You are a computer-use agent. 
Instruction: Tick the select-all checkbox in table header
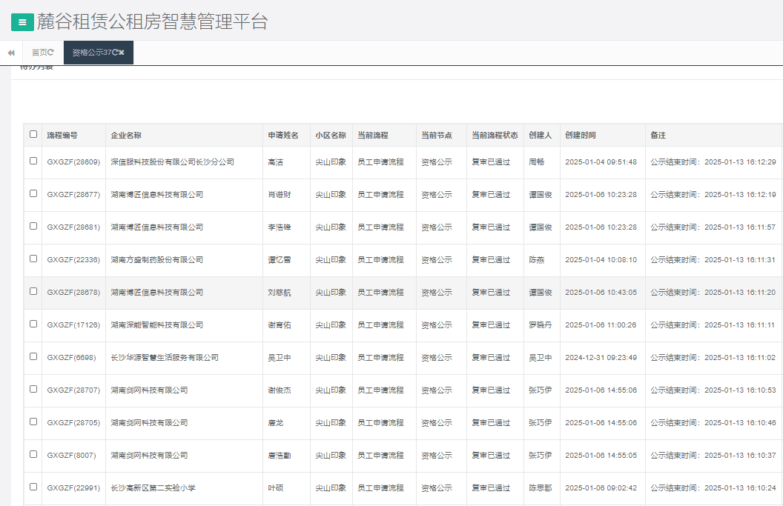pyautogui.click(x=33, y=134)
